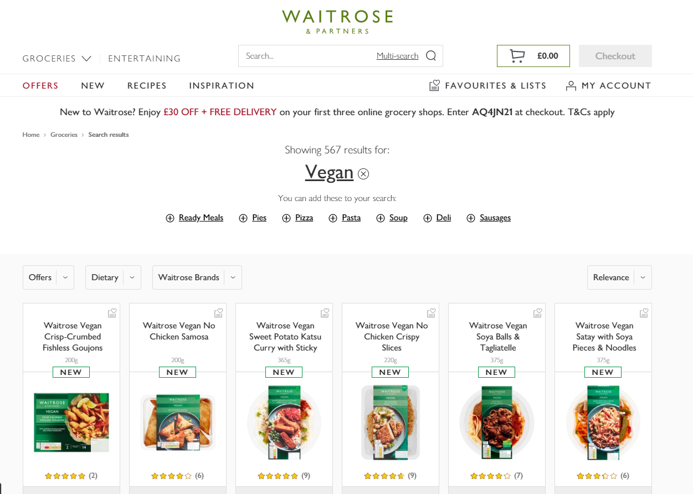Clear the Vegan search term with X icon
Screen dimensions: 693x494
click(x=363, y=174)
